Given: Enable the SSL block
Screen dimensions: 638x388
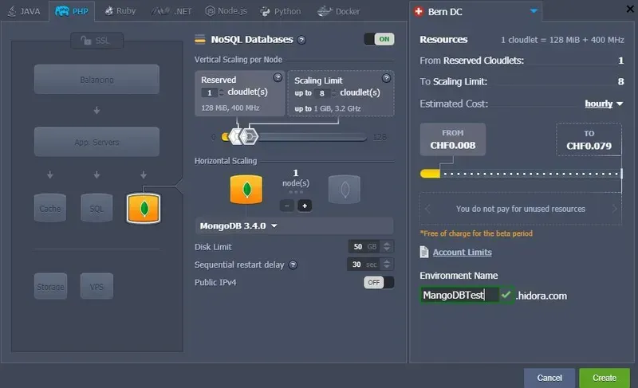Looking at the screenshot, I should 96,41.
